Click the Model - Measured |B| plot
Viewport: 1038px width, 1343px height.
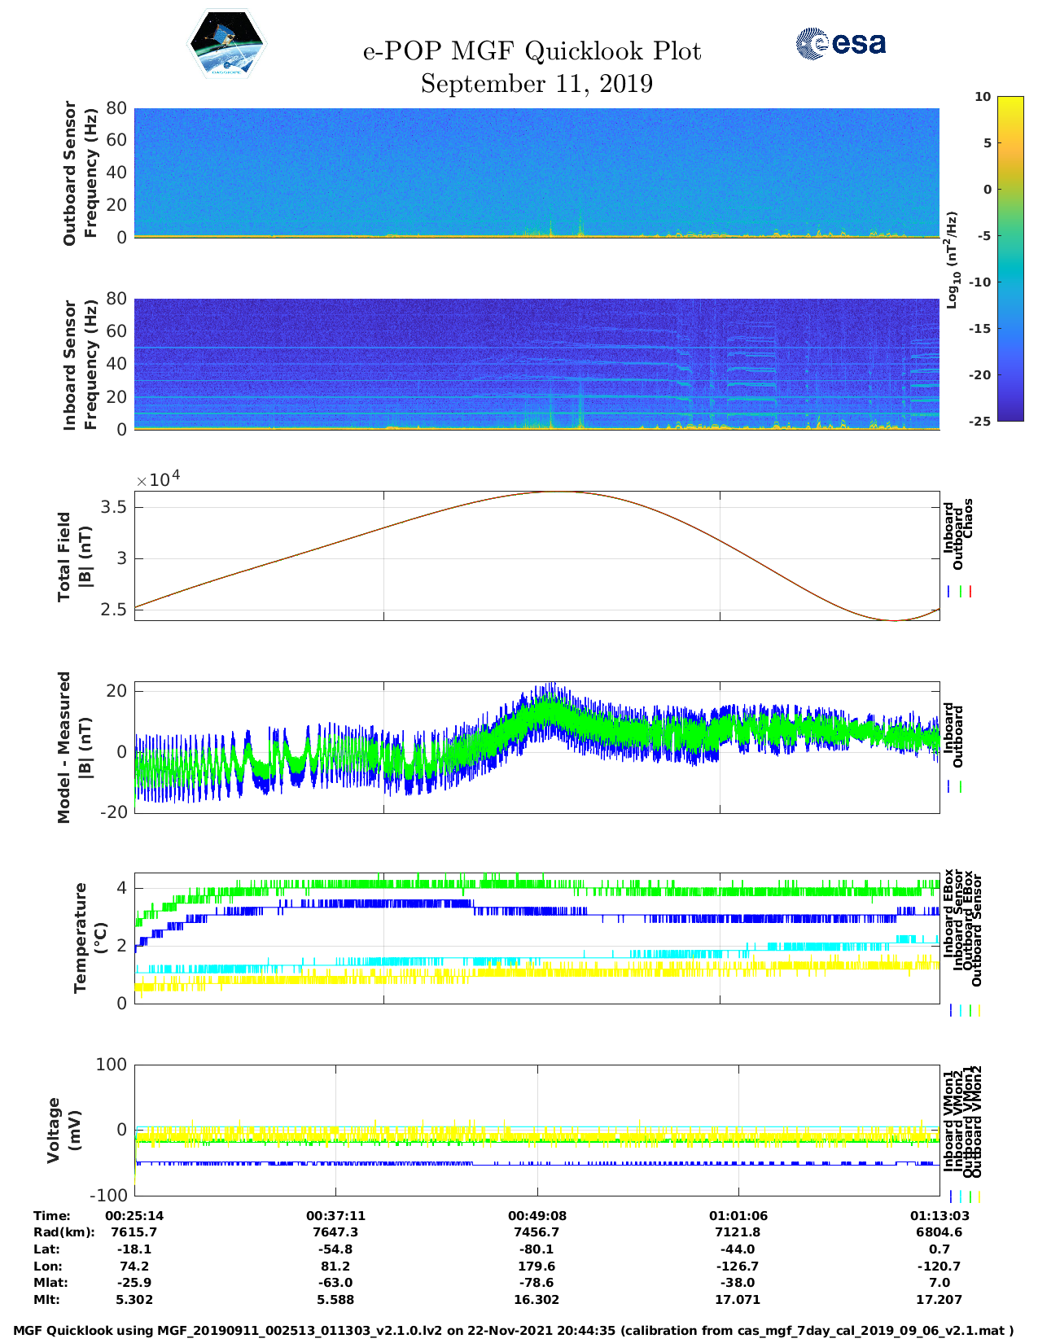tap(537, 747)
